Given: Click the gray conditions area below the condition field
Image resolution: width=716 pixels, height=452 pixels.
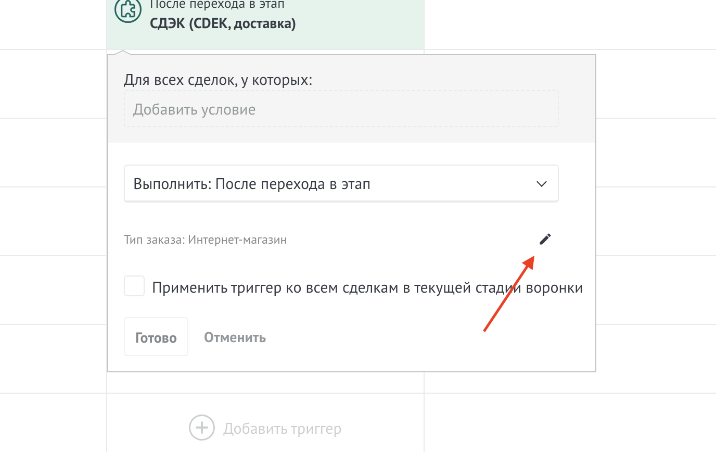Looking at the screenshot, I should (x=351, y=135).
